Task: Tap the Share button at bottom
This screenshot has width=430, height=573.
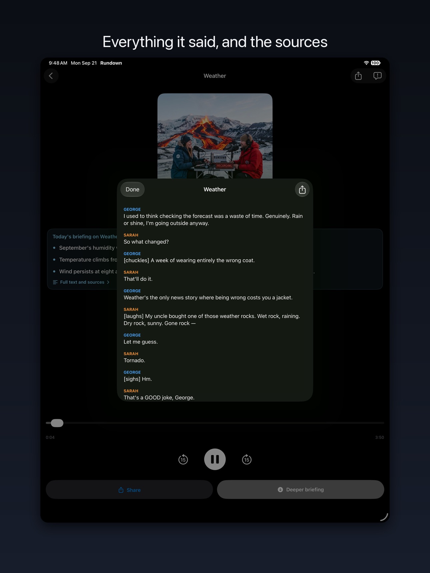Action: click(129, 489)
